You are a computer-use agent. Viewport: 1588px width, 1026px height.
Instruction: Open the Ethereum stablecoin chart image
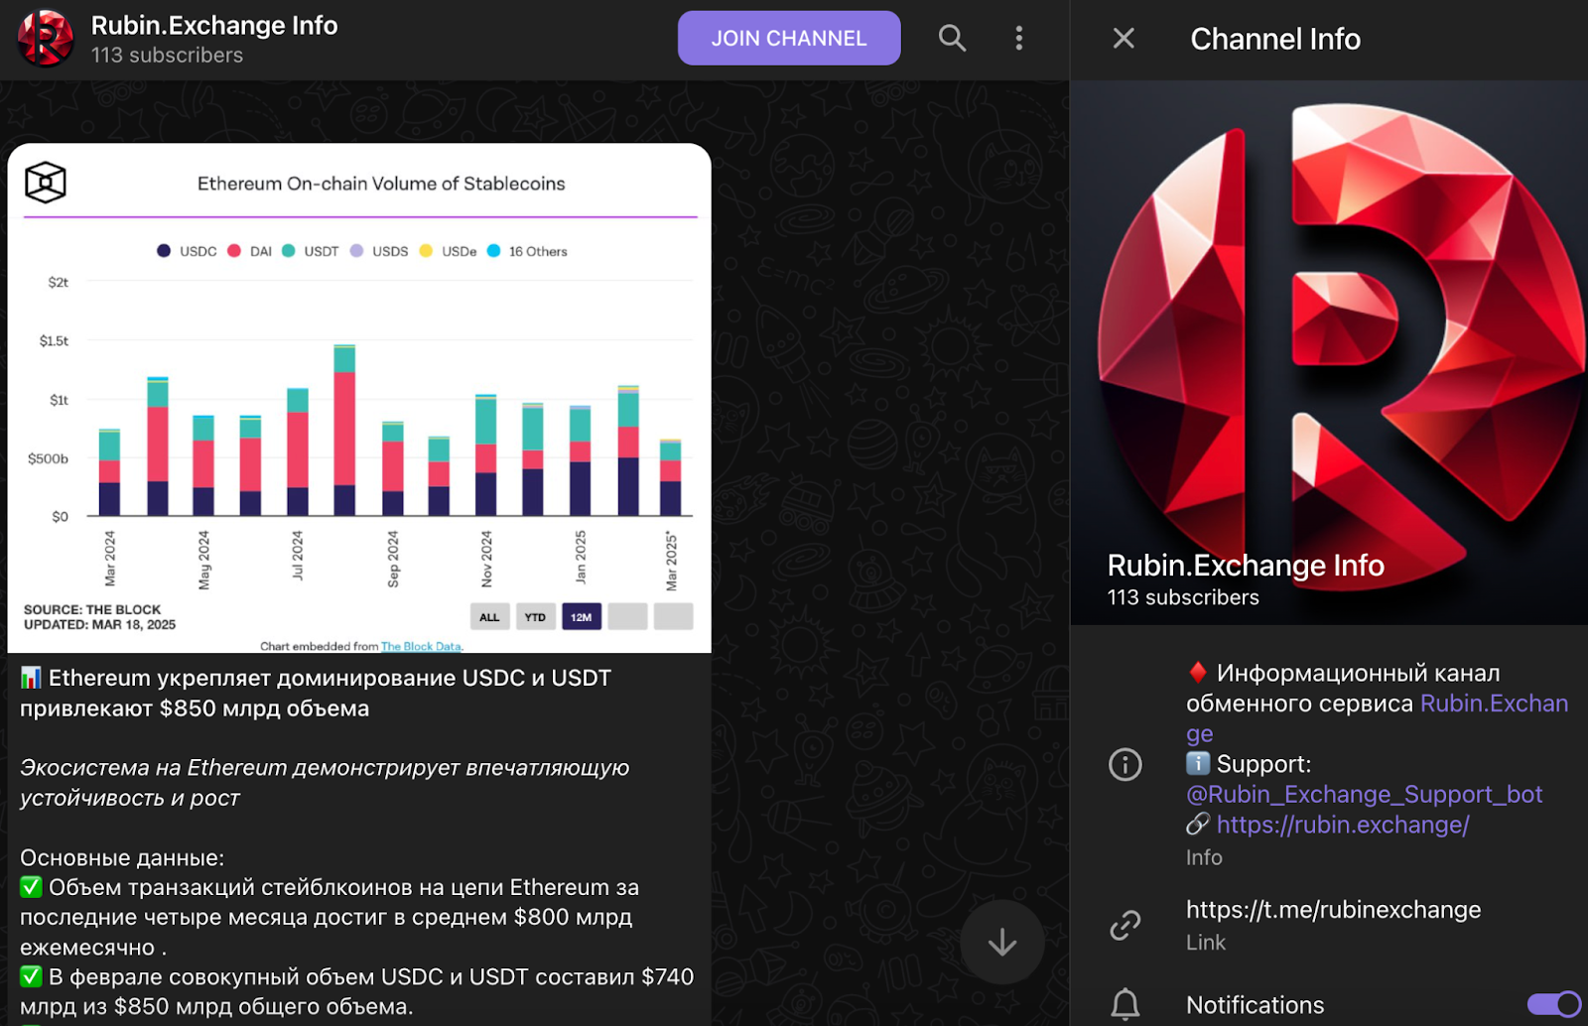click(359, 398)
